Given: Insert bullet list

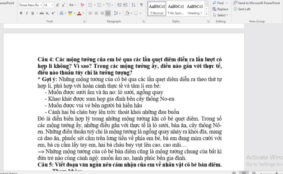Looking at the screenshot, I should point(90,5).
